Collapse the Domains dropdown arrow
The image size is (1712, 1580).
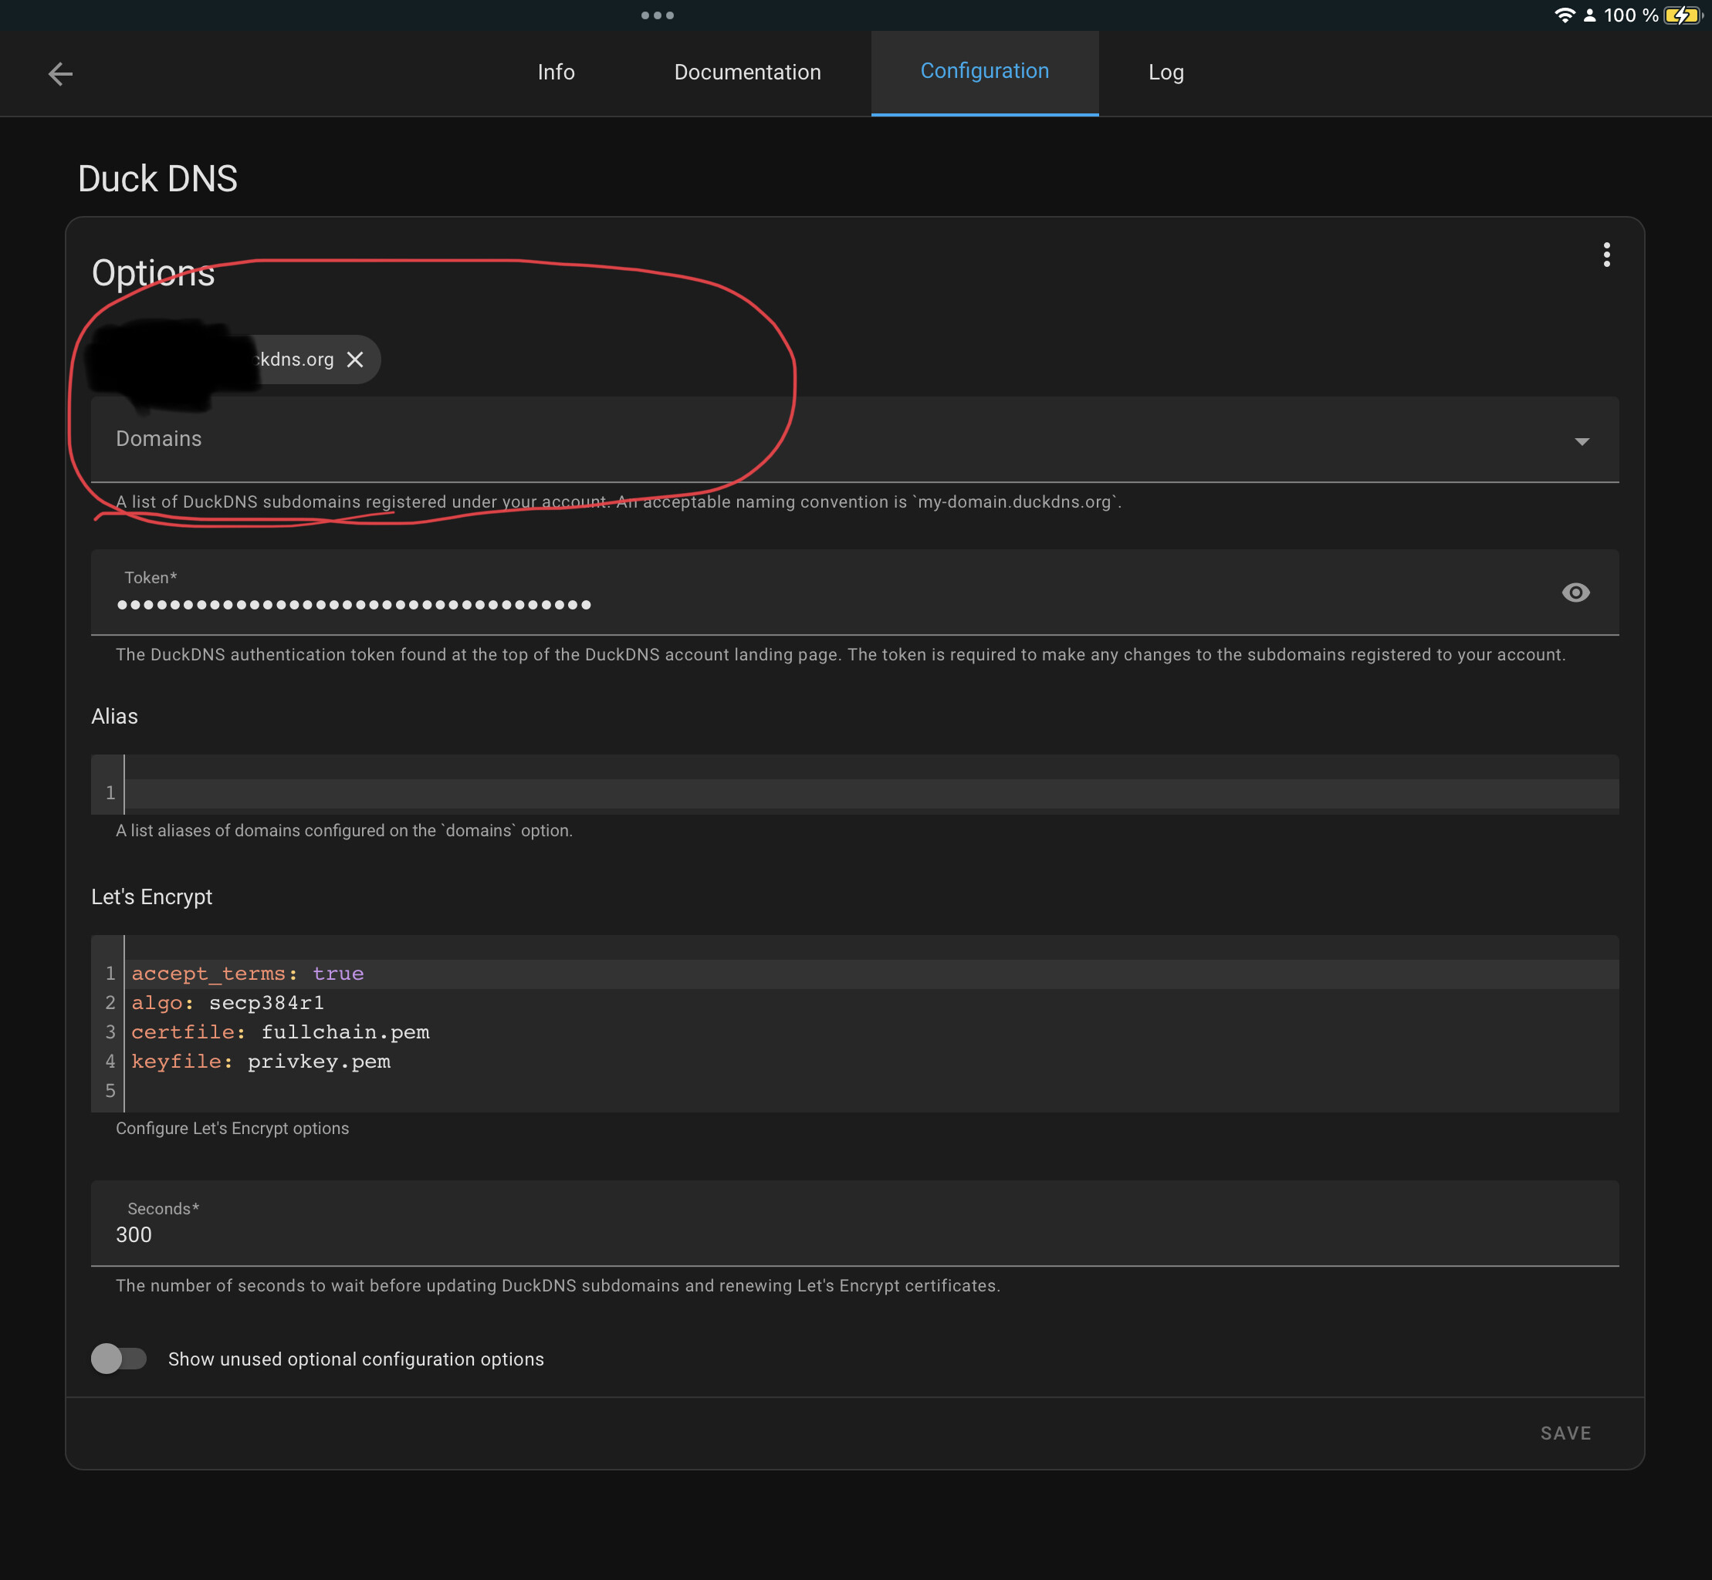1582,441
